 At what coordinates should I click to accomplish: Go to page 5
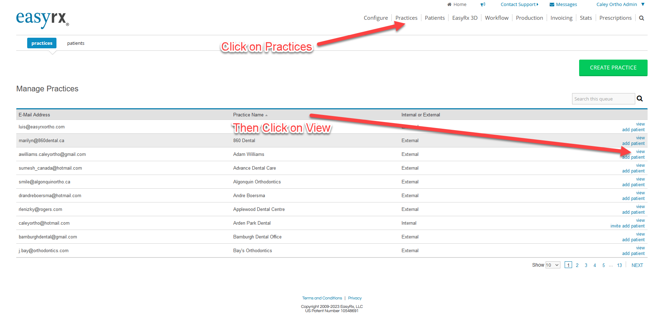603,265
